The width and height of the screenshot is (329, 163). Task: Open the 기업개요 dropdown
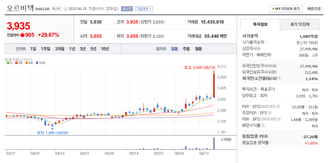tap(144, 9)
